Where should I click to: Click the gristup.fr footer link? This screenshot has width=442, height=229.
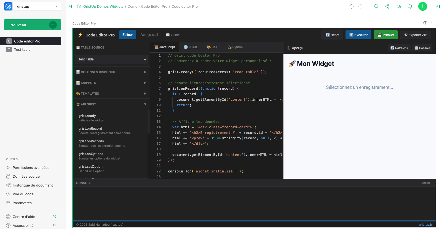pyautogui.click(x=425, y=225)
